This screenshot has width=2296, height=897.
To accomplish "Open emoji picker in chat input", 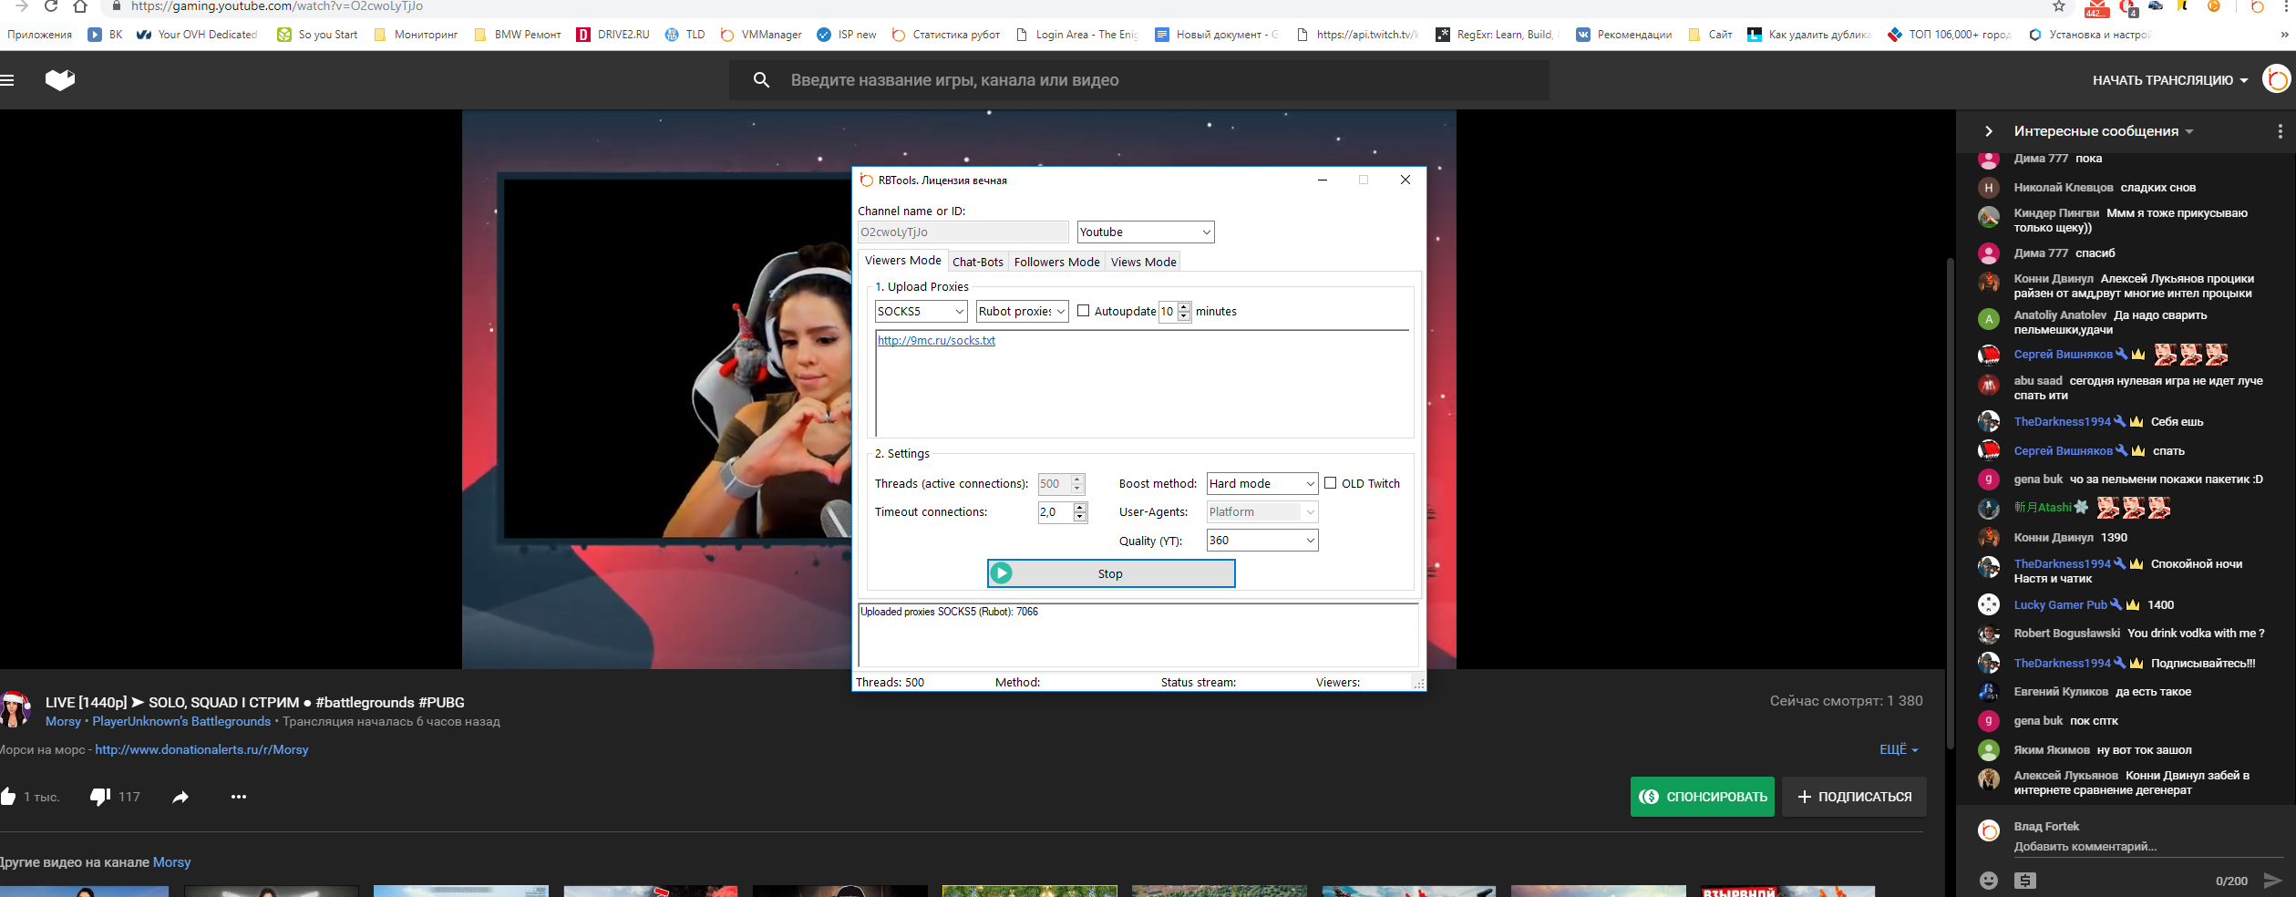I will pos(1988,881).
